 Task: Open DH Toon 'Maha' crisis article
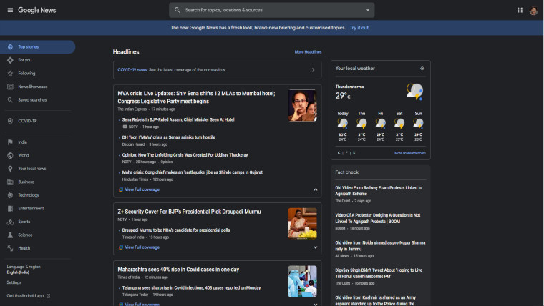pos(169,137)
